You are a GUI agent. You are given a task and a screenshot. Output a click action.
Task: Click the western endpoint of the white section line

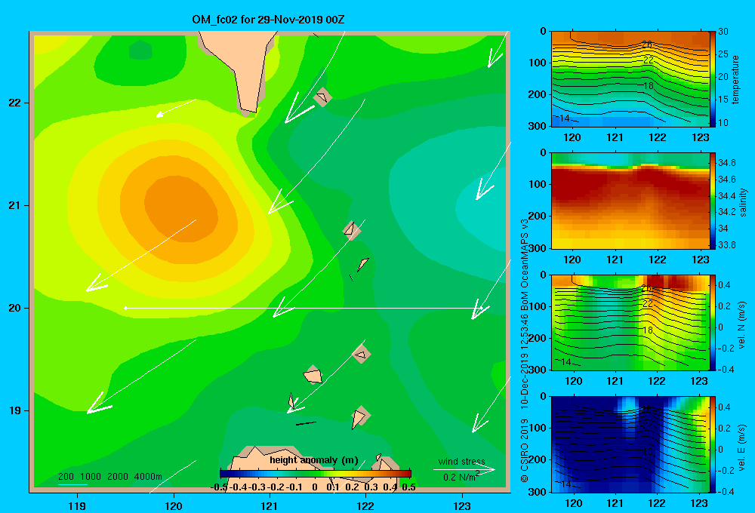click(x=125, y=308)
